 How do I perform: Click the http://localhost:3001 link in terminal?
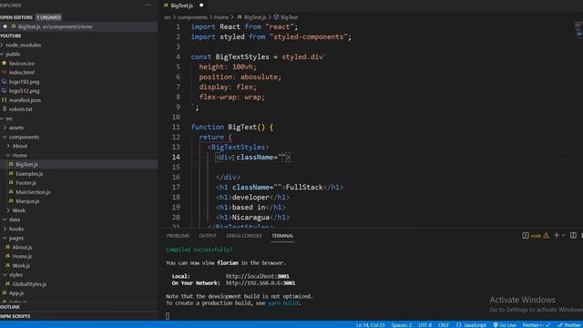tap(257, 276)
